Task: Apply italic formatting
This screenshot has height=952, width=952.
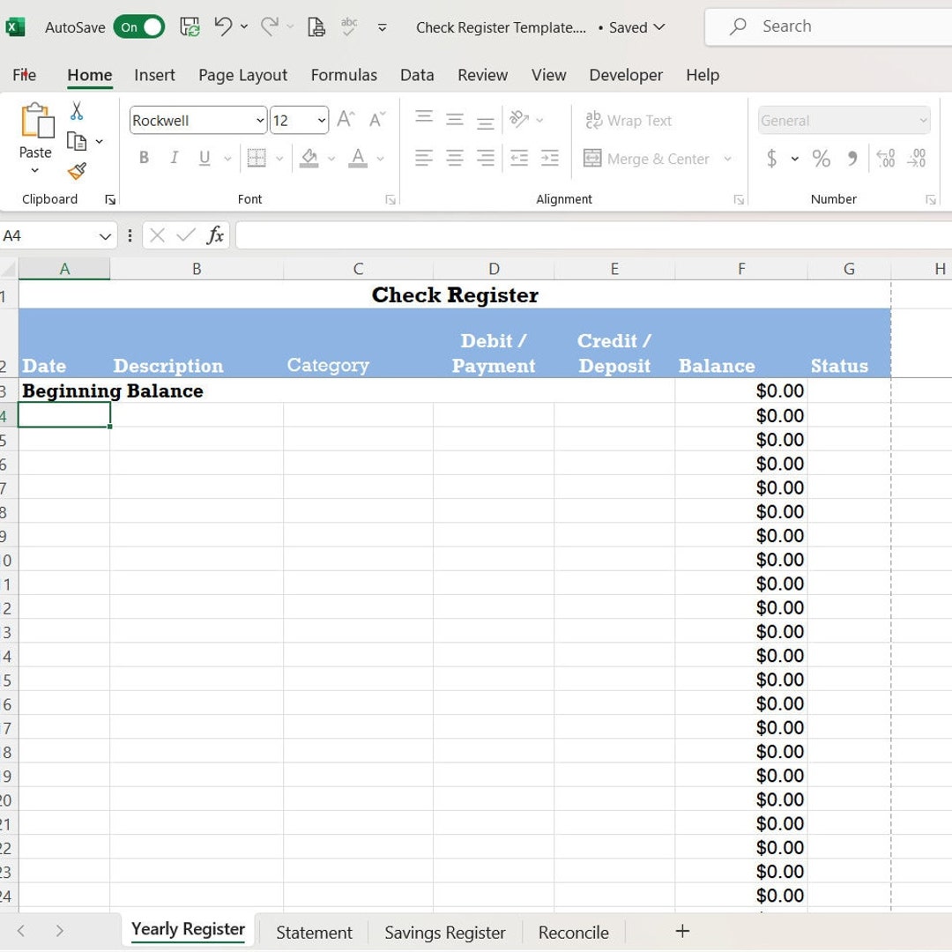Action: click(174, 158)
